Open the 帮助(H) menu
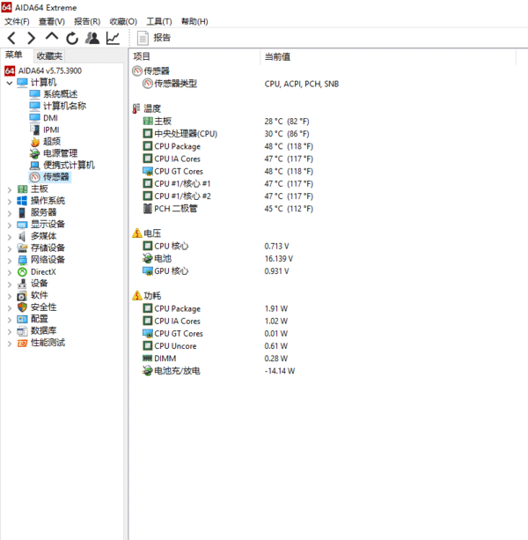 (194, 21)
